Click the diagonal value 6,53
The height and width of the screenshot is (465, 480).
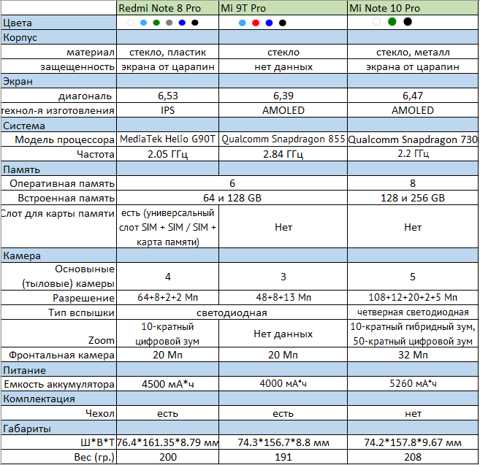(168, 96)
